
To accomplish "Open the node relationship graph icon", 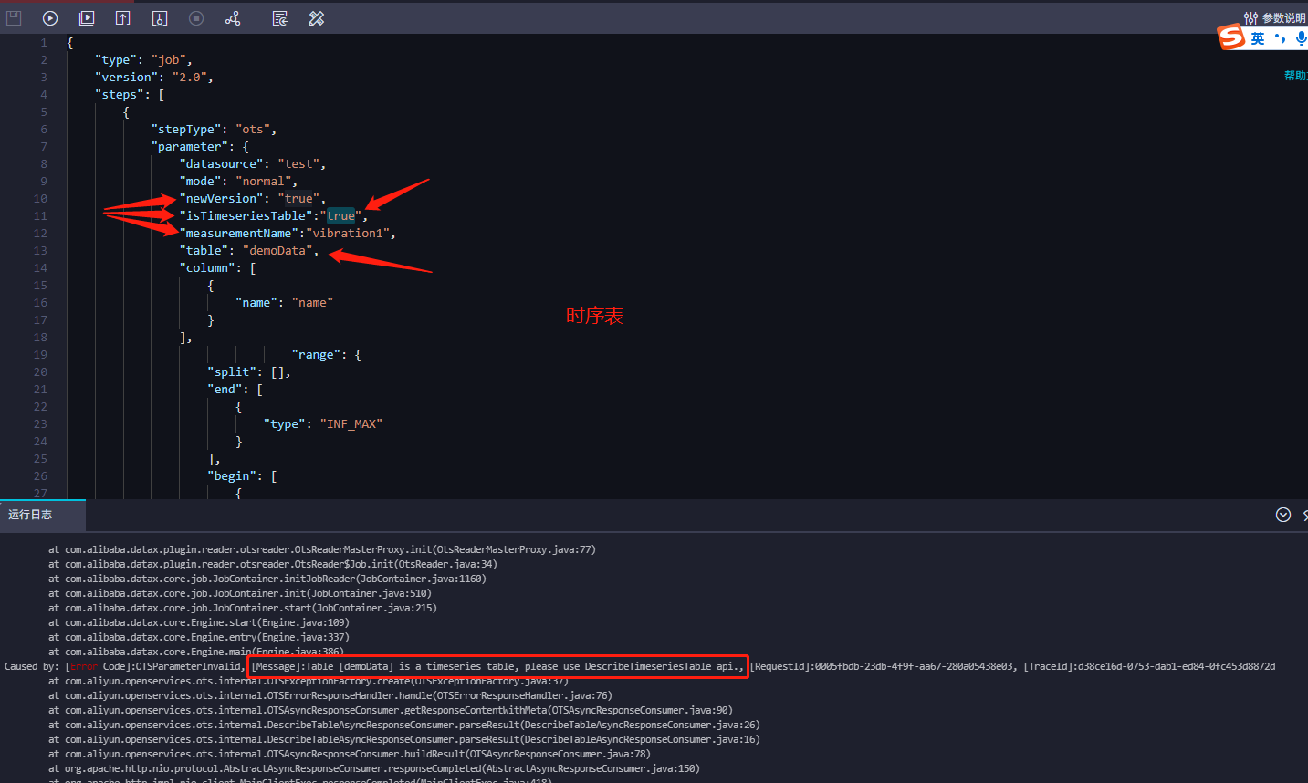I will coord(233,17).
